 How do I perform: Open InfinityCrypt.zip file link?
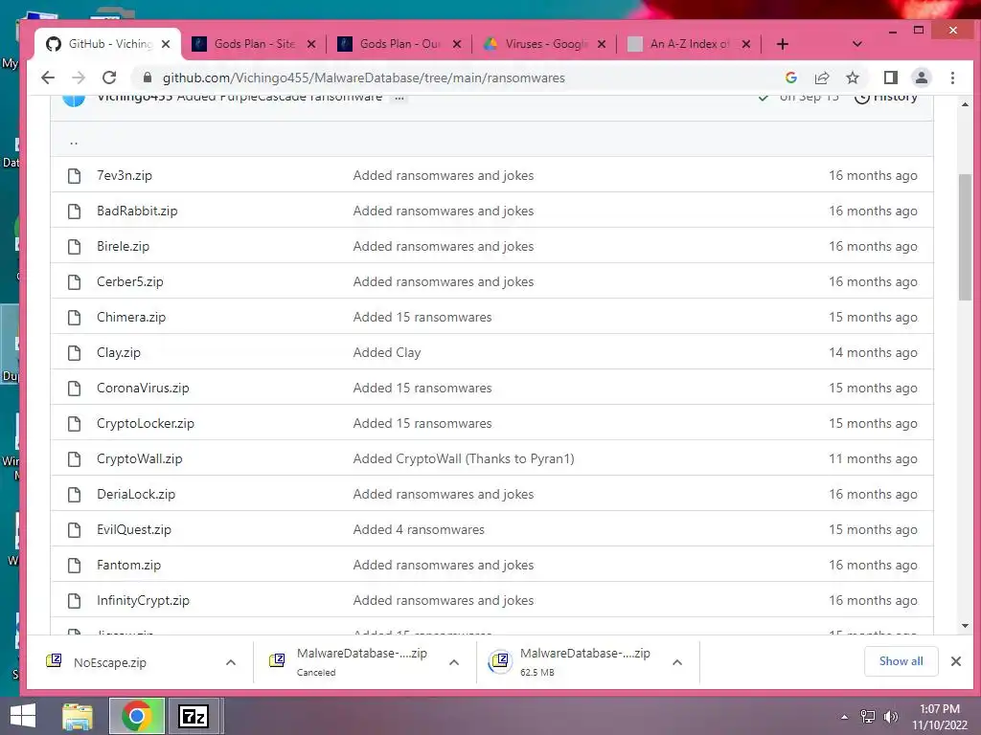point(143,601)
